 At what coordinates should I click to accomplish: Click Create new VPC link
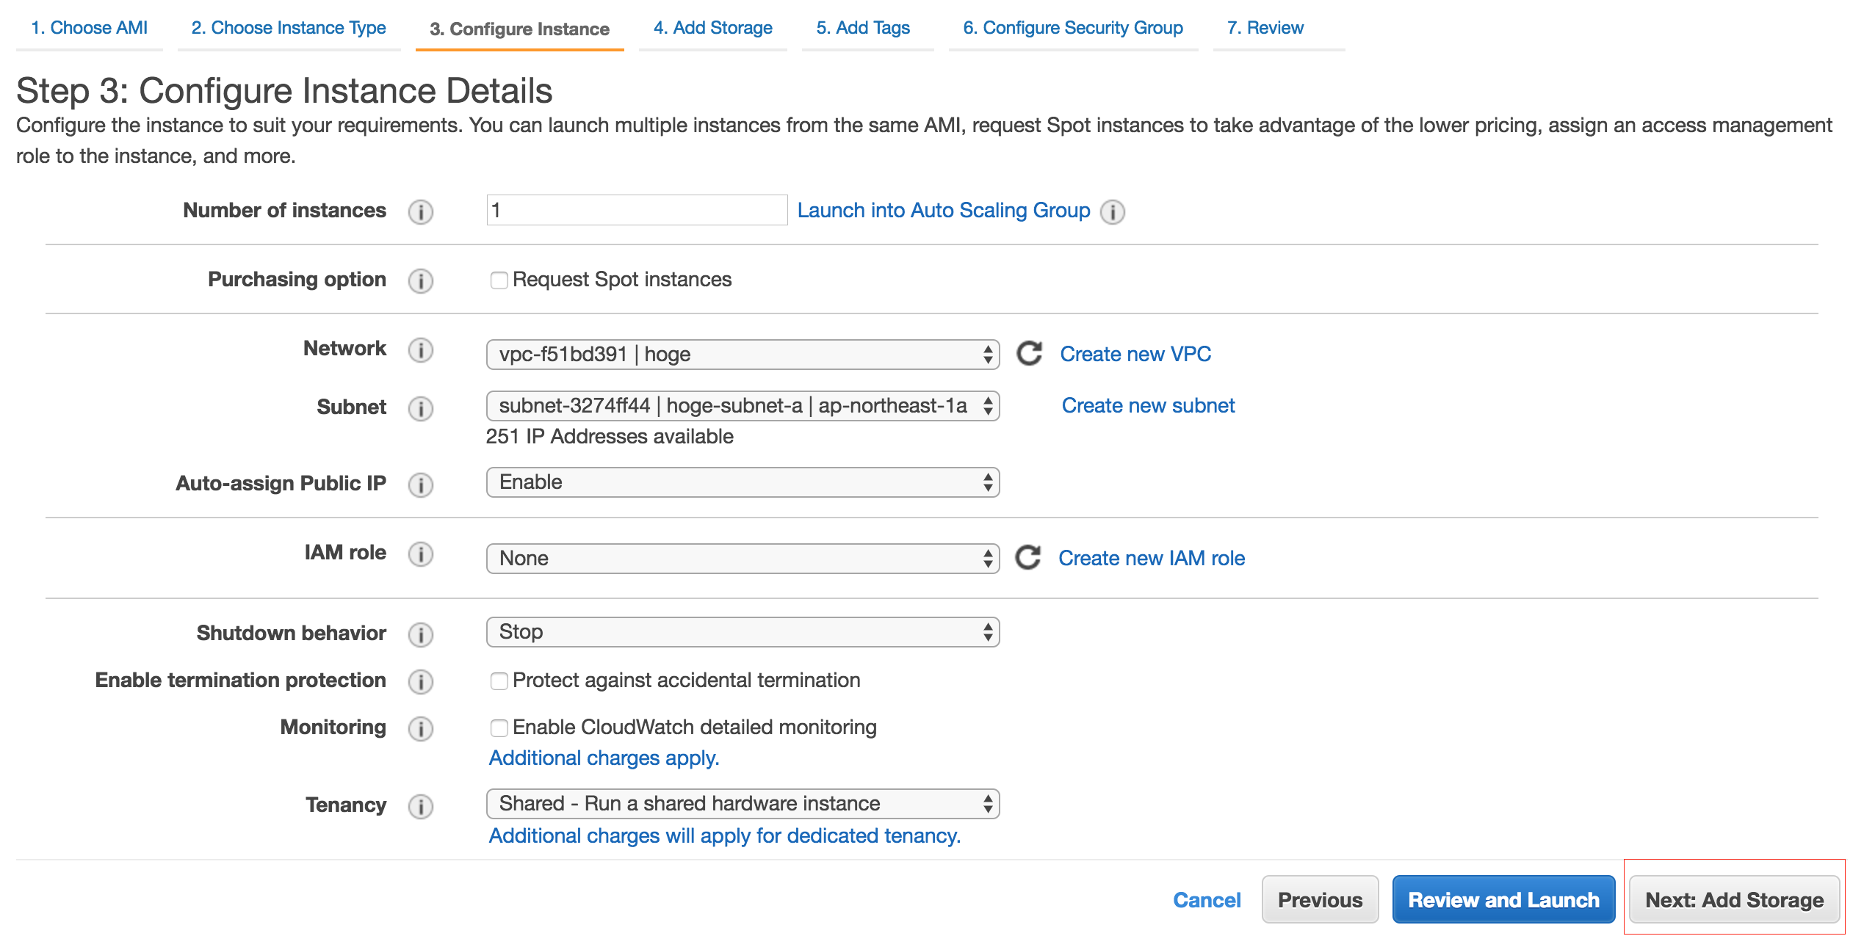coord(1135,354)
